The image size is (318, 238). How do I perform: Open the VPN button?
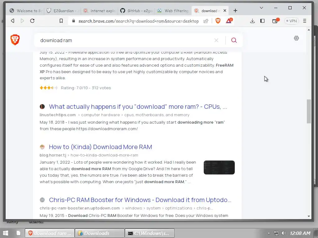[292, 21]
